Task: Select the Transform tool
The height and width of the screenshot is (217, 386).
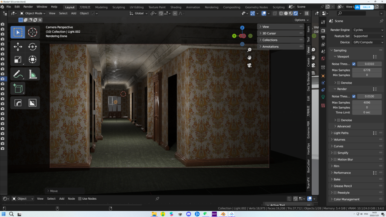Action: 32,60
